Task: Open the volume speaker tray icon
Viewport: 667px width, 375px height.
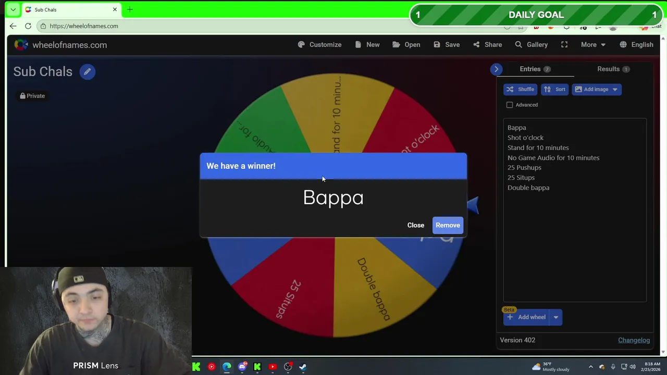Action: (633, 367)
